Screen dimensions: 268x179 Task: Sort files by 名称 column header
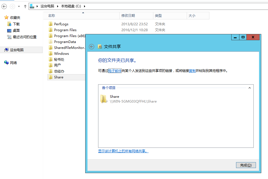(x=52, y=16)
